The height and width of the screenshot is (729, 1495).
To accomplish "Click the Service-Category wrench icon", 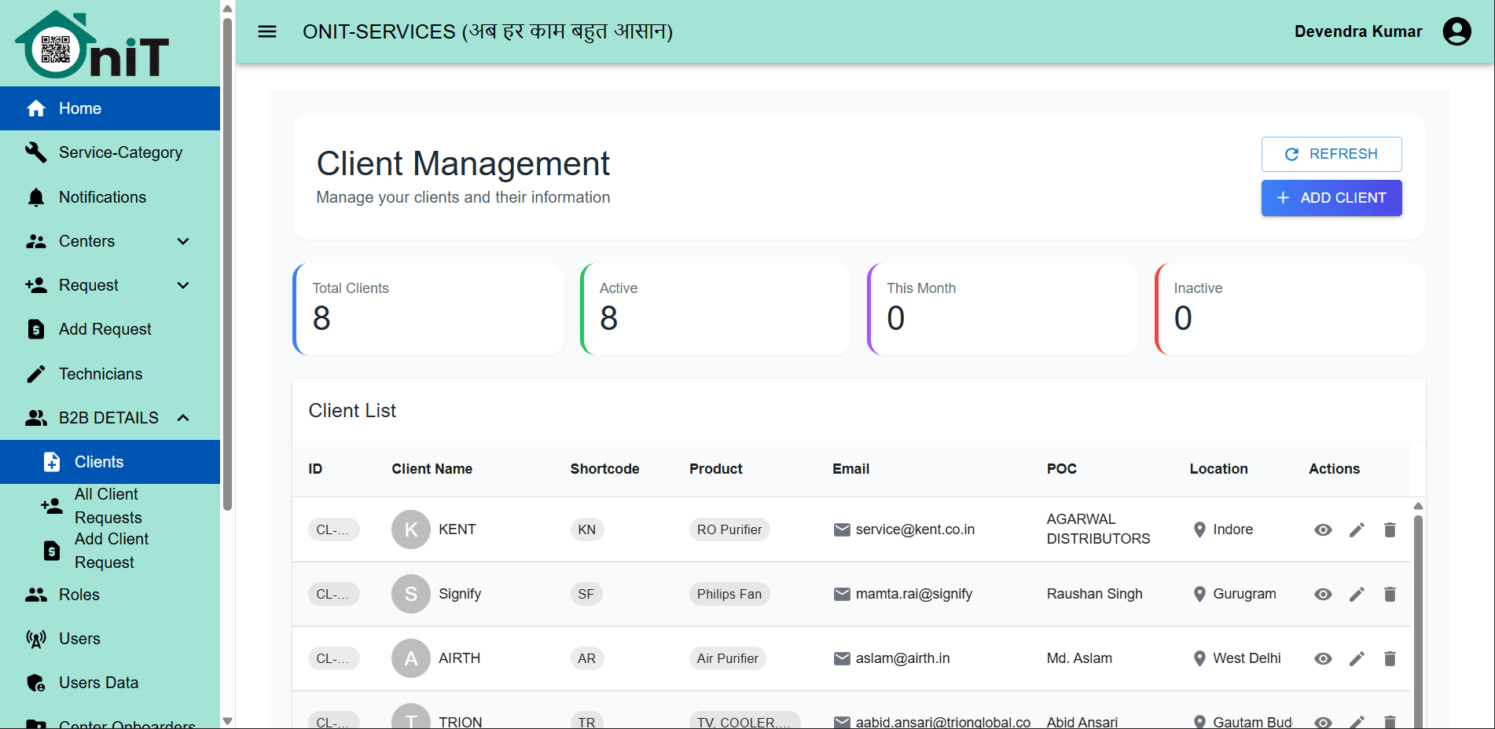I will pyautogui.click(x=36, y=152).
